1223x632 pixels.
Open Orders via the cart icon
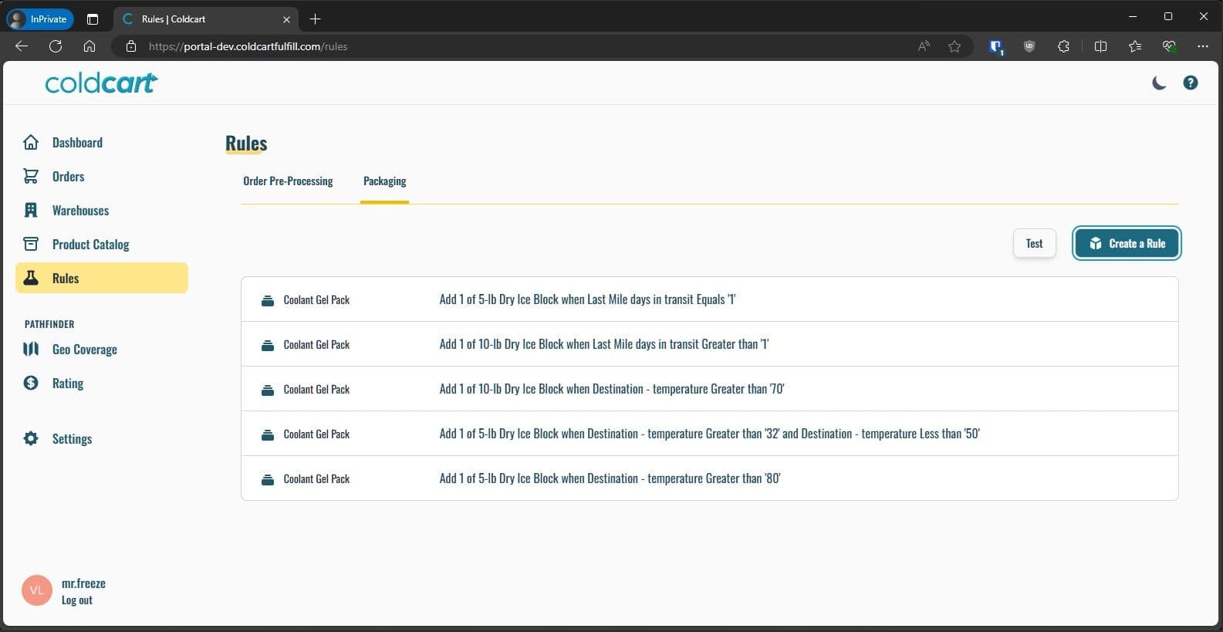(31, 176)
